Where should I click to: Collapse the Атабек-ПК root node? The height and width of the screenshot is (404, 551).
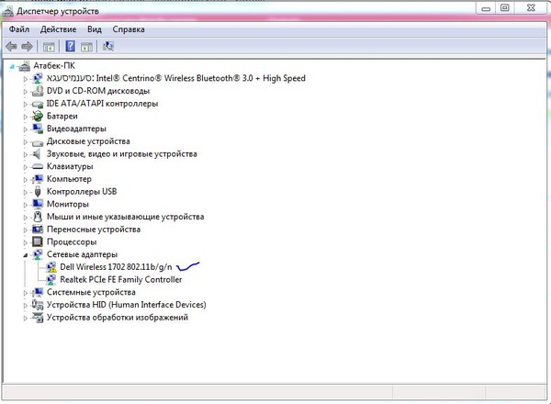click(12, 66)
